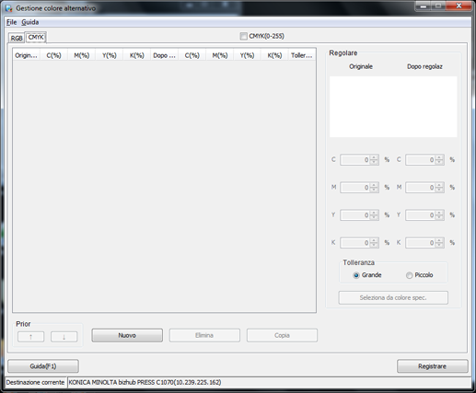Click the KONICA MINOLTA bizhub status text
476x393 pixels.
point(145,383)
